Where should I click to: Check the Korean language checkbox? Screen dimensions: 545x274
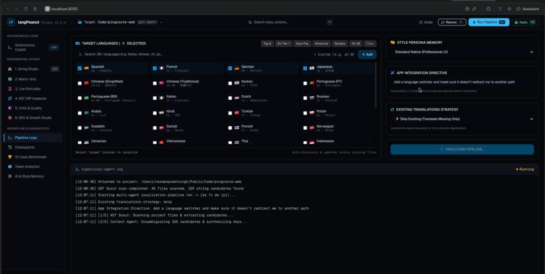230,83
